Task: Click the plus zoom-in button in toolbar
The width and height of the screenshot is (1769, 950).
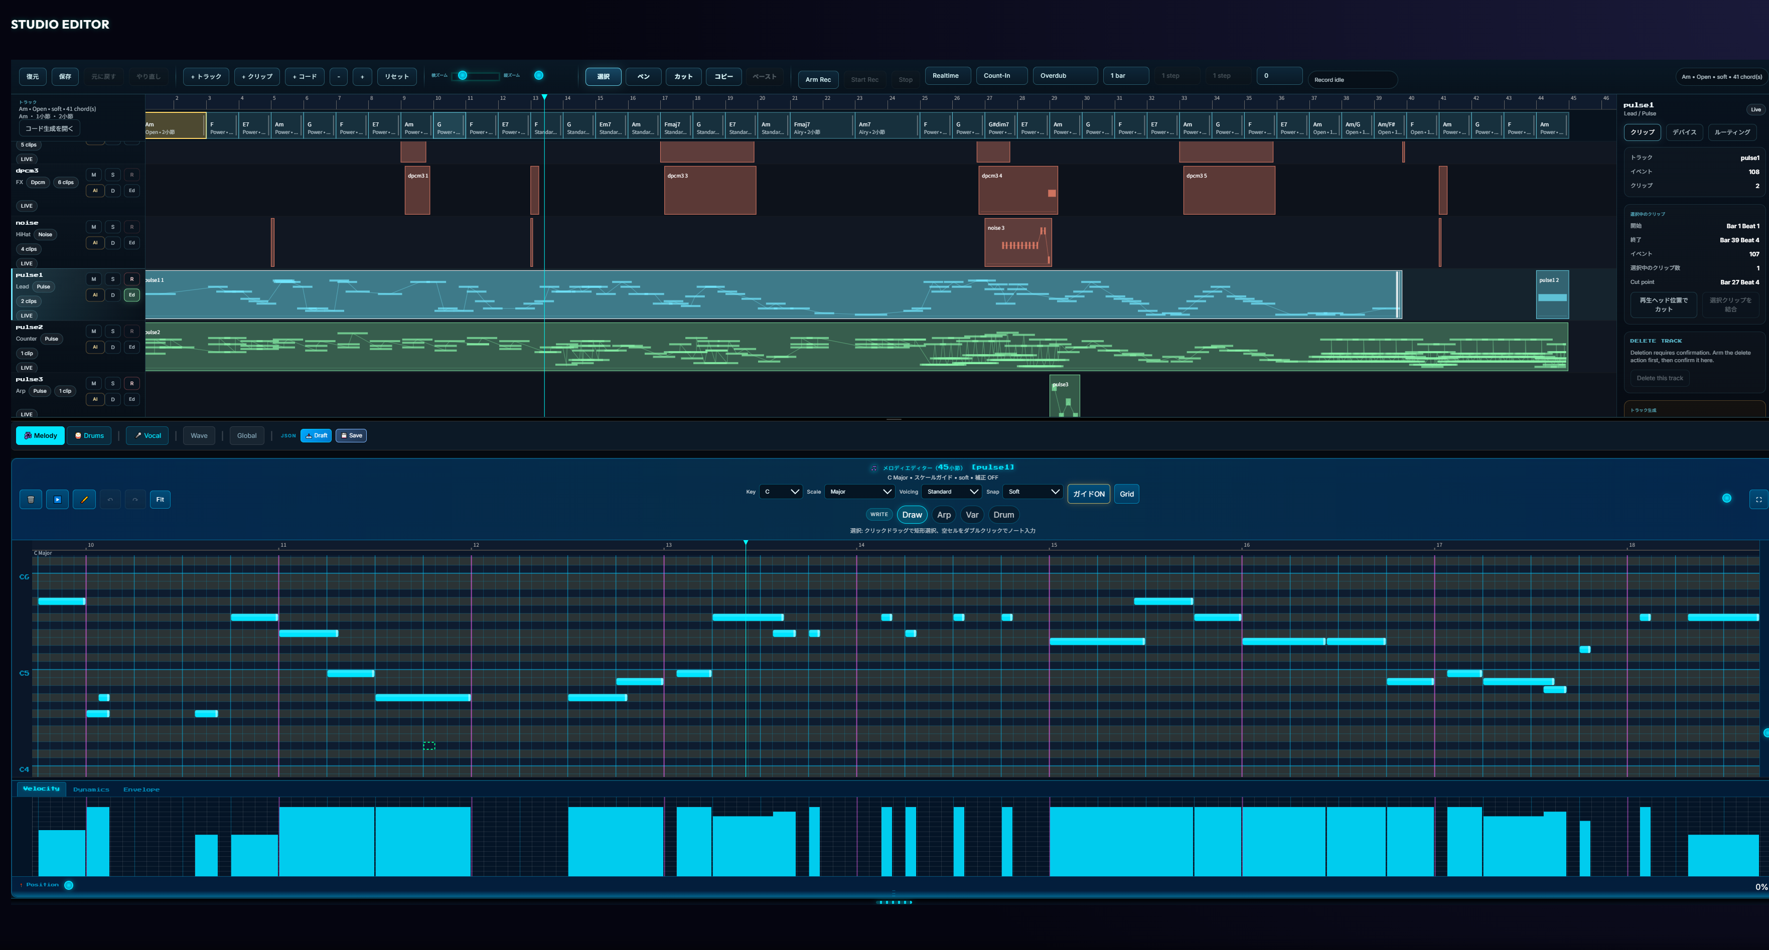Action: point(363,76)
